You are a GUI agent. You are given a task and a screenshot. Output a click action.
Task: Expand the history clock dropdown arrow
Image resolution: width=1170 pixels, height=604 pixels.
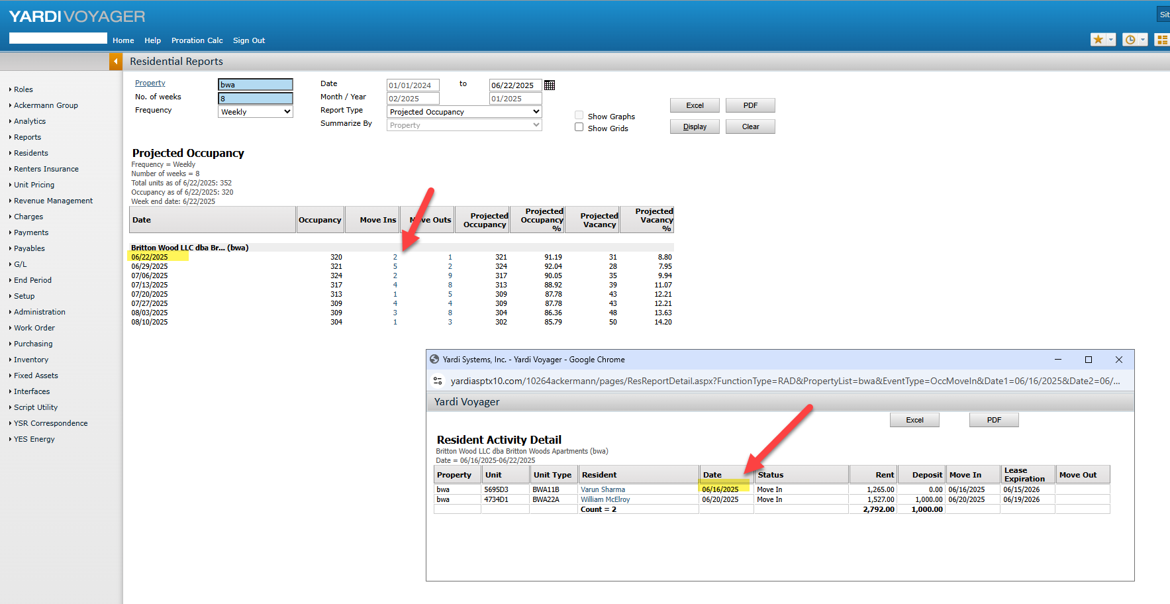1143,40
